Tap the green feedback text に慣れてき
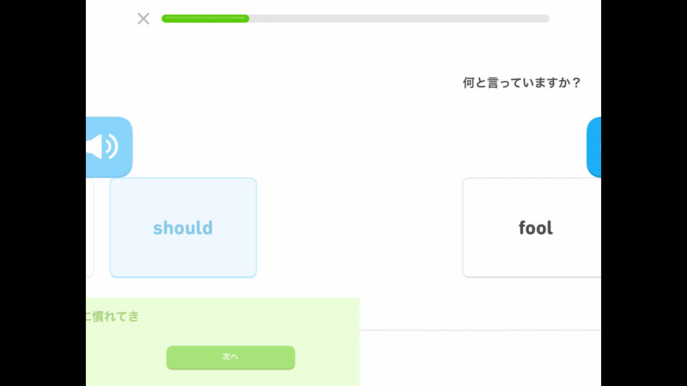 point(113,316)
